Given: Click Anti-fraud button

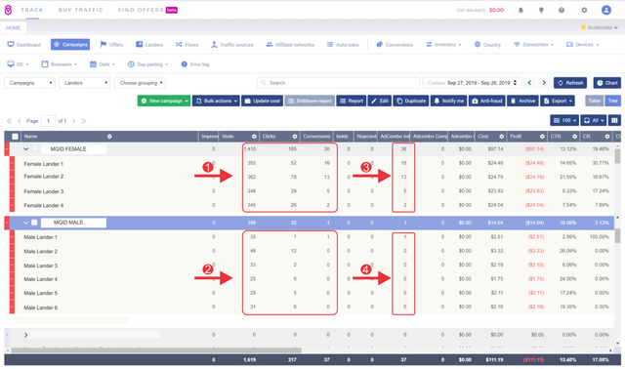Looking at the screenshot, I should click(x=487, y=101).
